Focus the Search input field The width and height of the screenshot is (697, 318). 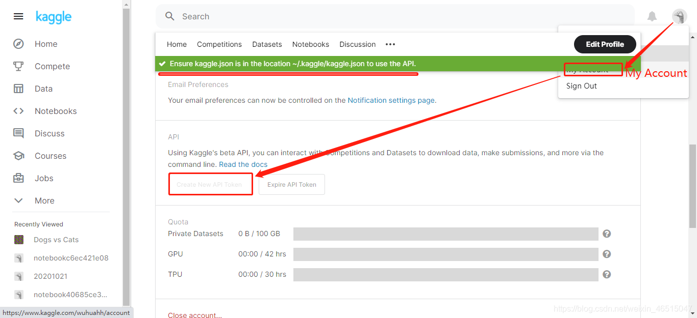[395, 16]
